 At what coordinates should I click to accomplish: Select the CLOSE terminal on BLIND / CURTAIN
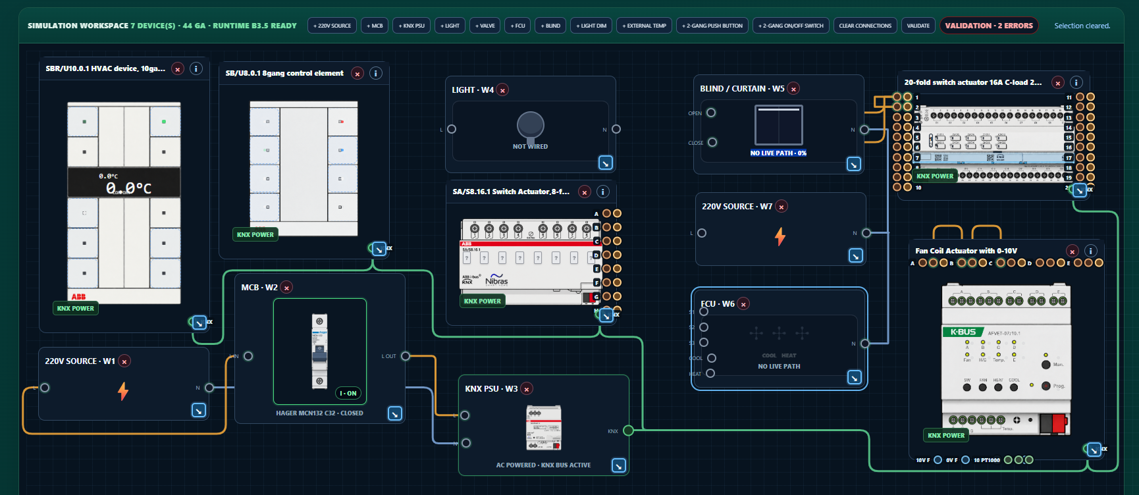[x=712, y=142]
